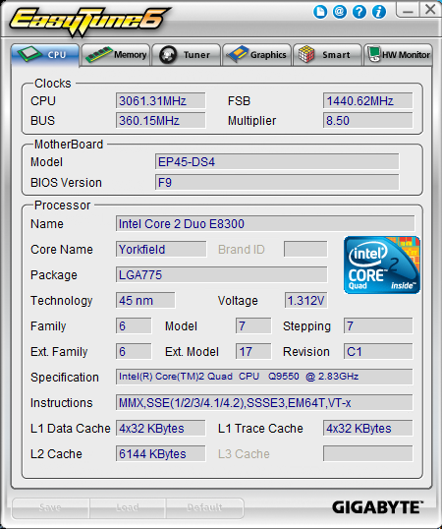Click the empty L3 Cache field
442x529 pixels.
point(367,453)
